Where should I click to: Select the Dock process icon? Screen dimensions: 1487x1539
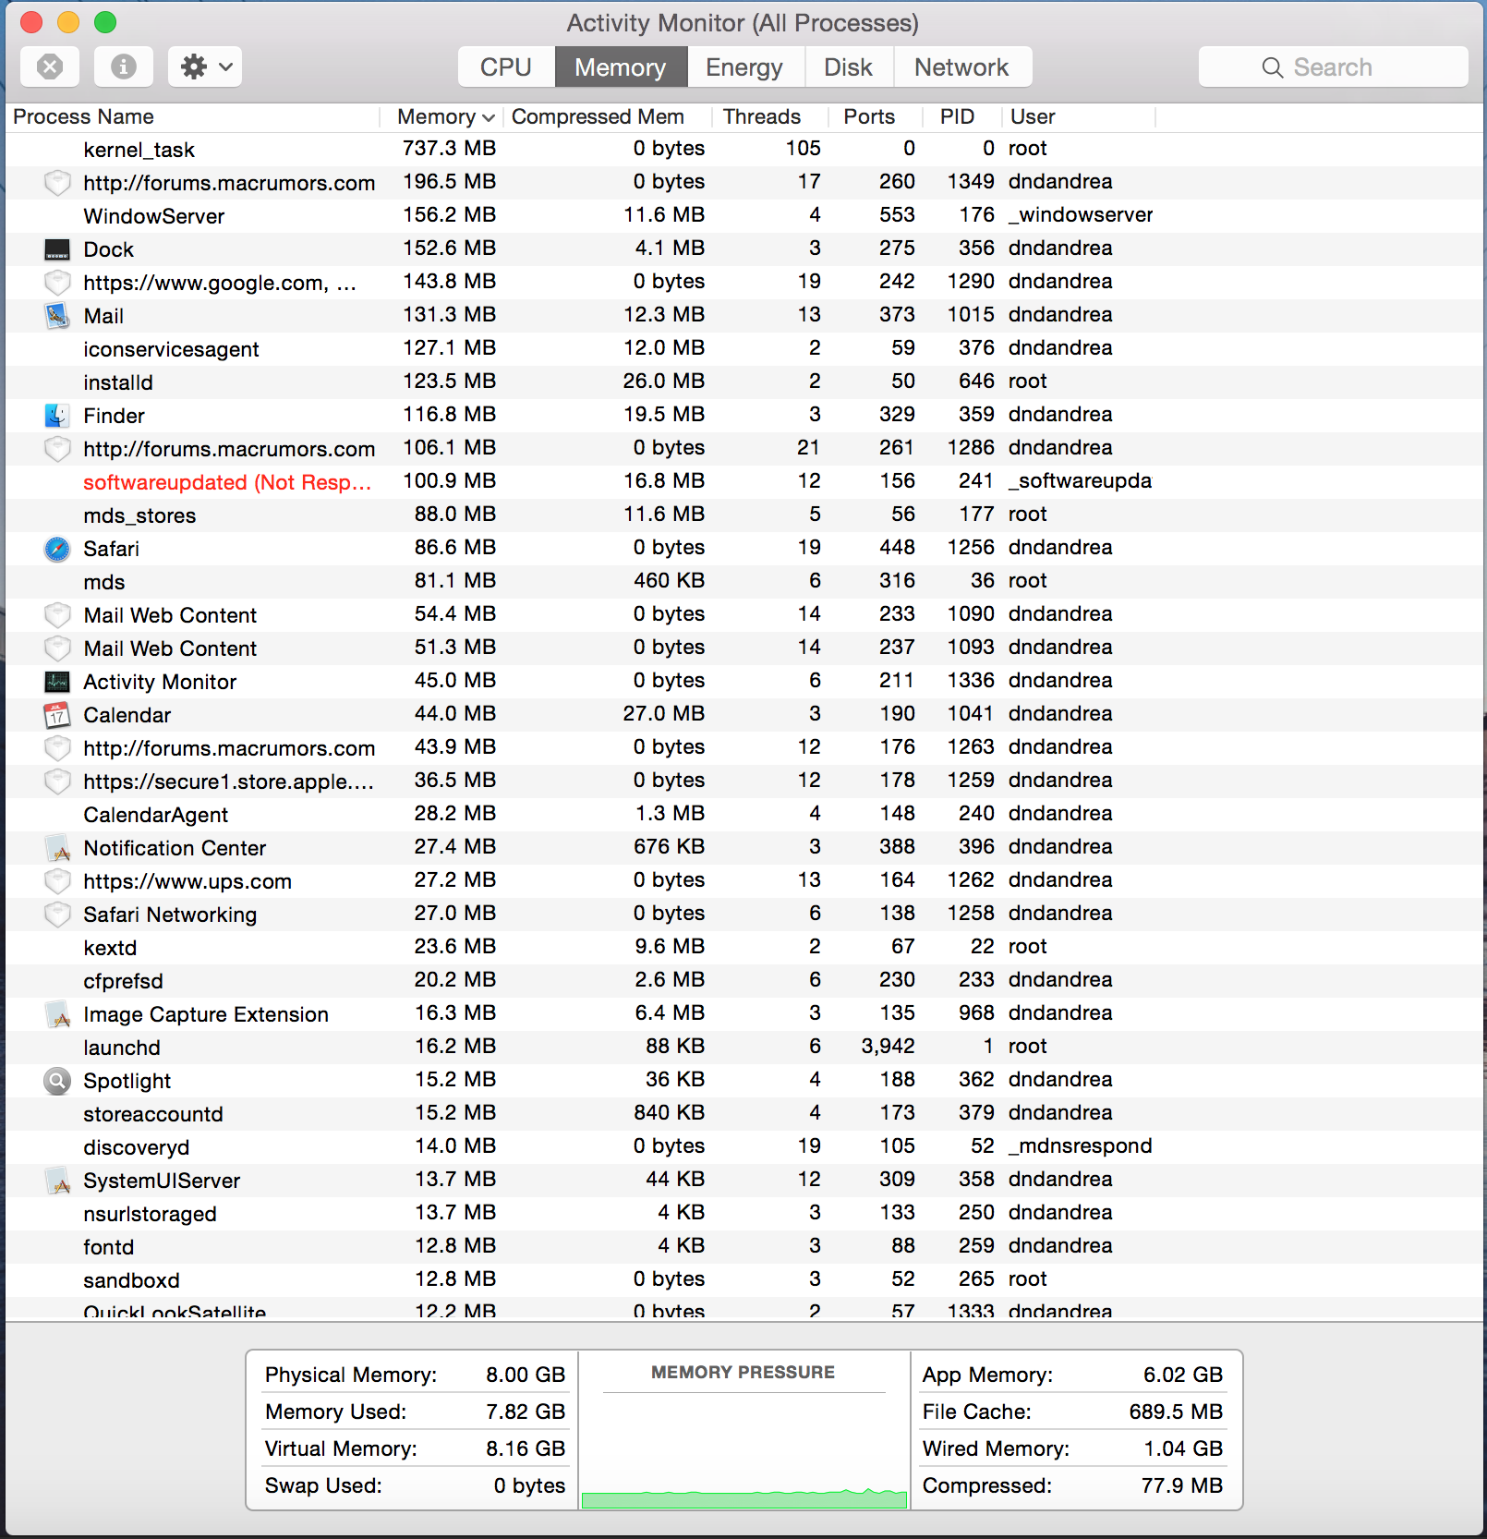tap(57, 249)
